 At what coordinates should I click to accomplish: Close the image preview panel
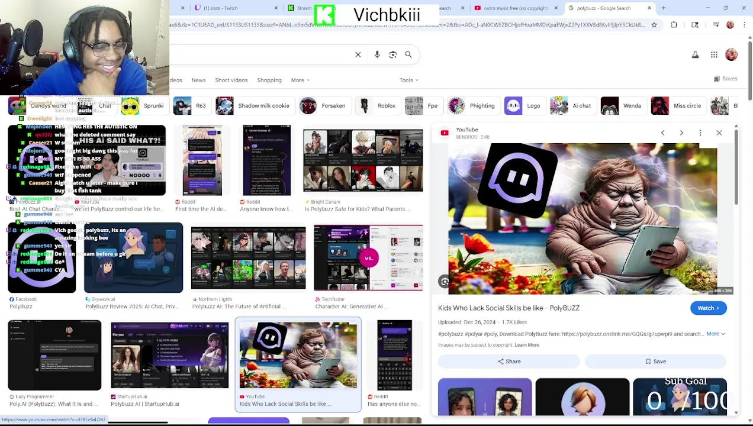pyautogui.click(x=719, y=133)
